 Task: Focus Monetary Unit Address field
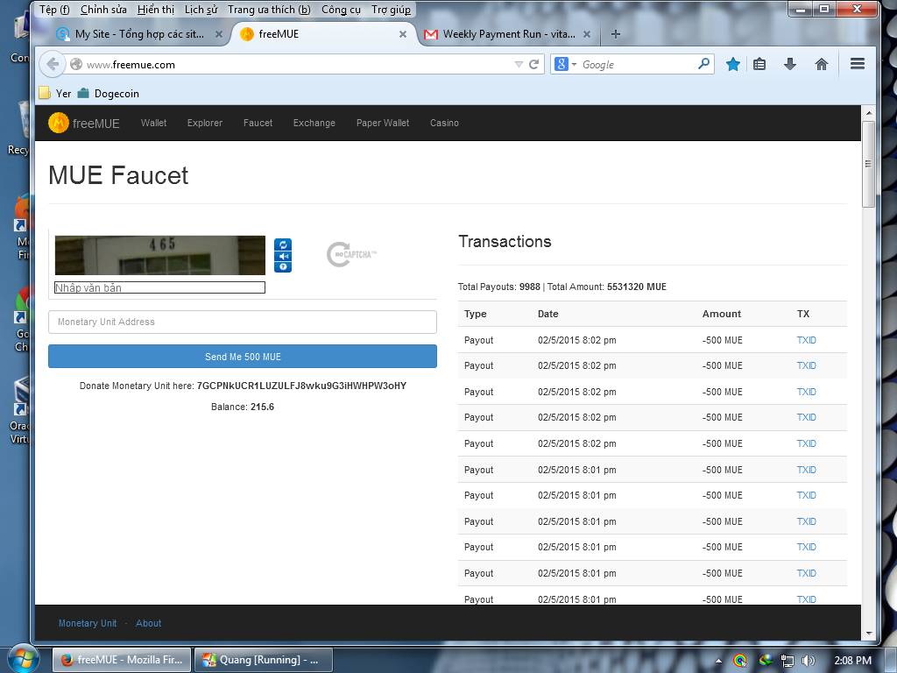[x=243, y=322]
